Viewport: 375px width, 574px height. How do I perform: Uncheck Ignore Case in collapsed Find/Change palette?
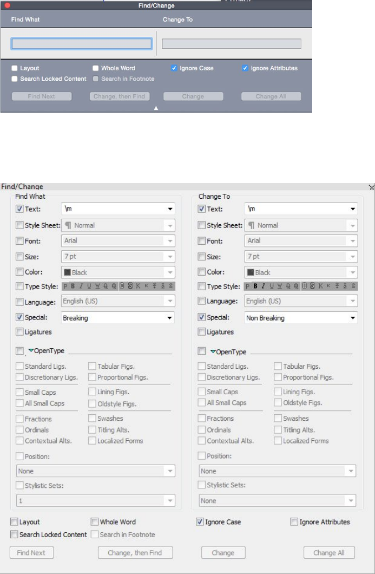[174, 68]
